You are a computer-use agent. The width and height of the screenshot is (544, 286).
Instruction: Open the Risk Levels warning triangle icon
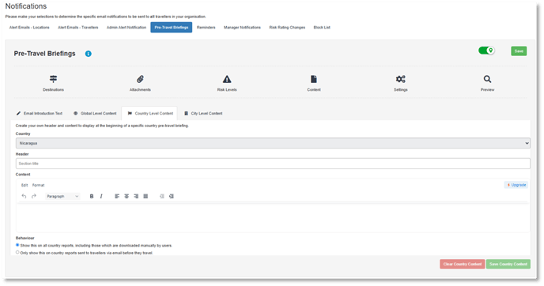pos(227,79)
